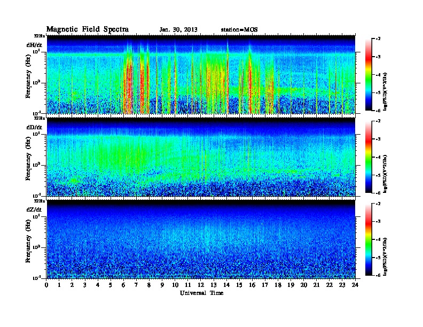Click the log(PSD) label beside dH/dt color scale

(385, 92)
